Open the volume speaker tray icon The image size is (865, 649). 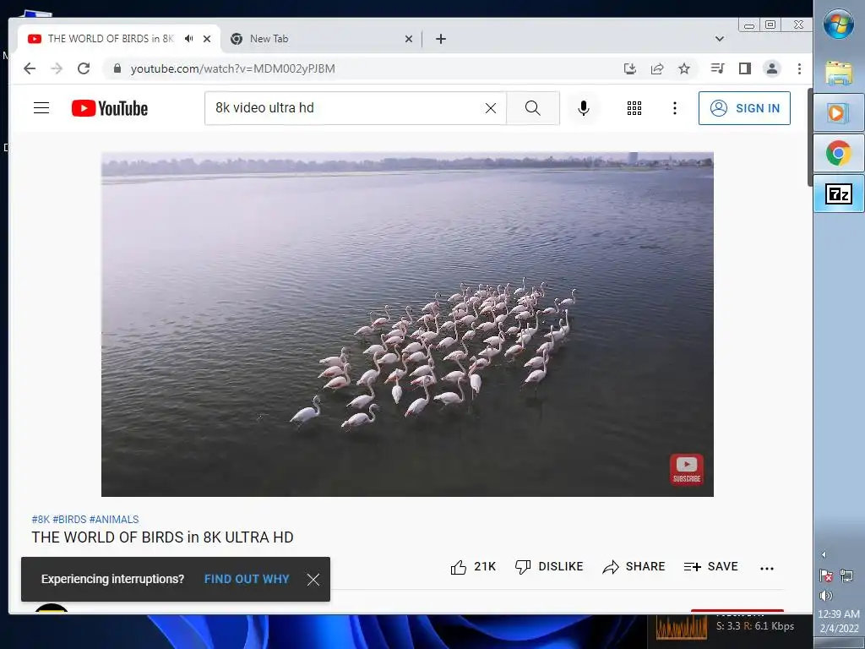coord(826,596)
